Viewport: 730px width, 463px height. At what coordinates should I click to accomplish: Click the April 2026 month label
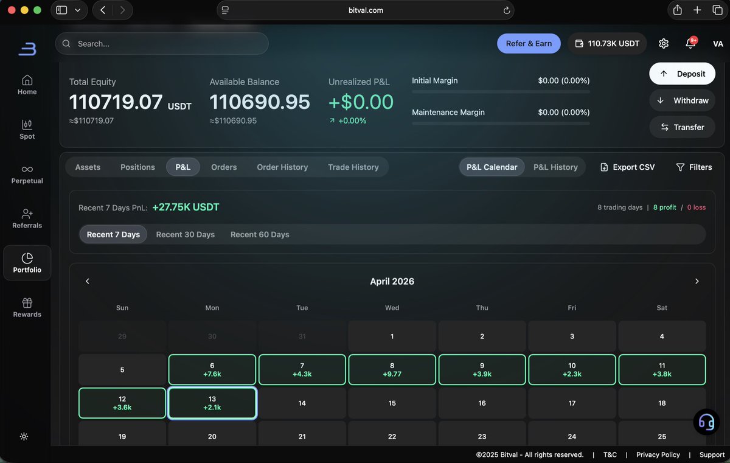click(392, 281)
